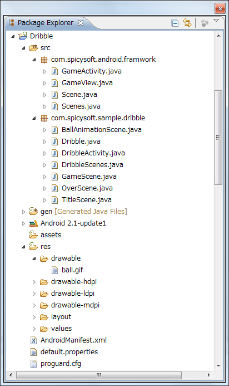
Task: Click the Android 2.1-update1 library icon
Action: point(33,223)
